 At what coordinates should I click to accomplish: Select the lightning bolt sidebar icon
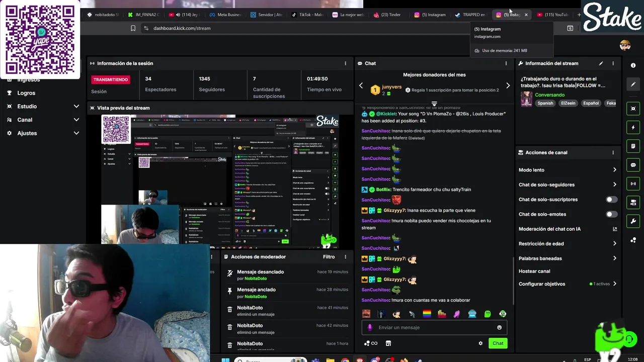point(633,127)
